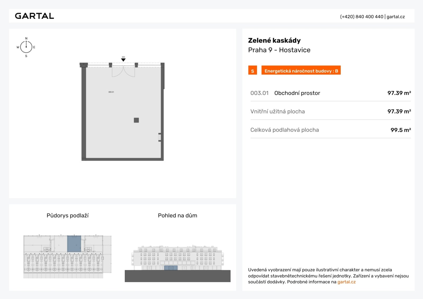Image resolution: width=423 pixels, height=299 pixels.
Task: Open the gartal.cz link in the header
Action: (396, 17)
